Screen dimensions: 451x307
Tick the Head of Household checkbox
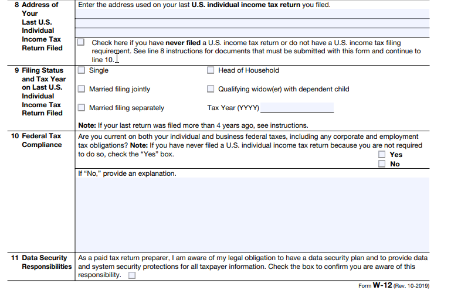[x=211, y=70]
